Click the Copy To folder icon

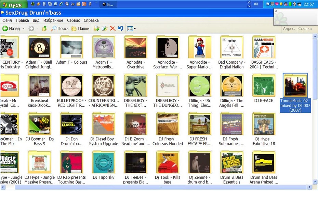104,29
